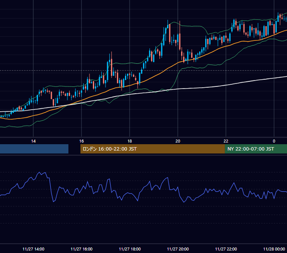
Task: Click the '14' hour label on price chart axis
Action: click(x=33, y=141)
